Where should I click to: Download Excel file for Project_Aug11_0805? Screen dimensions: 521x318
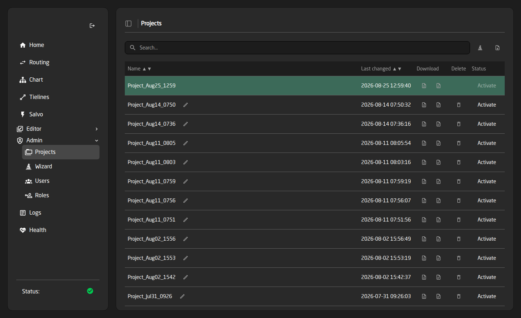pyautogui.click(x=424, y=143)
